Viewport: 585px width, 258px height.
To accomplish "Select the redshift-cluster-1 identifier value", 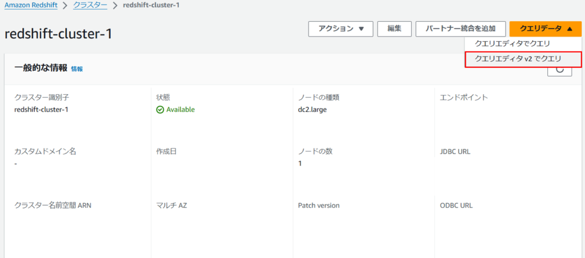I will click(x=41, y=110).
